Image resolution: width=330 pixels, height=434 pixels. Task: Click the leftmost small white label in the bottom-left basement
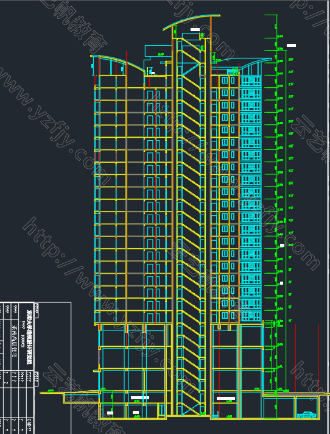[110, 413]
